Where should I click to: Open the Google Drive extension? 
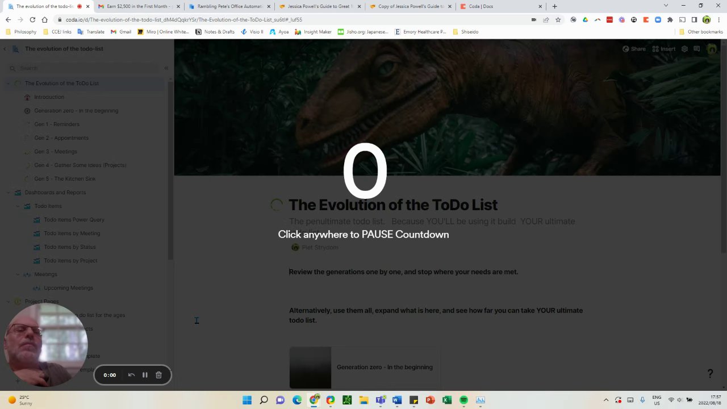585,19
